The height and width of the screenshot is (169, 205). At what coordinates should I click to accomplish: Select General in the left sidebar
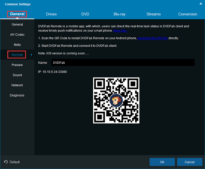pyautogui.click(x=17, y=25)
